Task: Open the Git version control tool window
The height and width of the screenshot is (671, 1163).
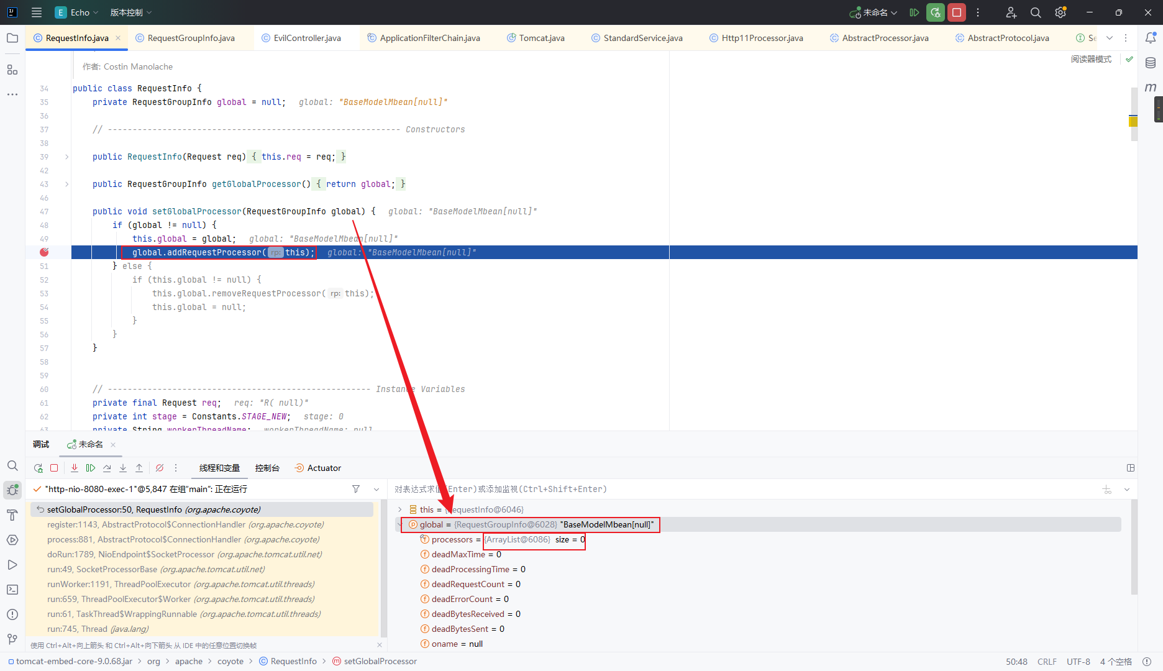Action: [12, 639]
